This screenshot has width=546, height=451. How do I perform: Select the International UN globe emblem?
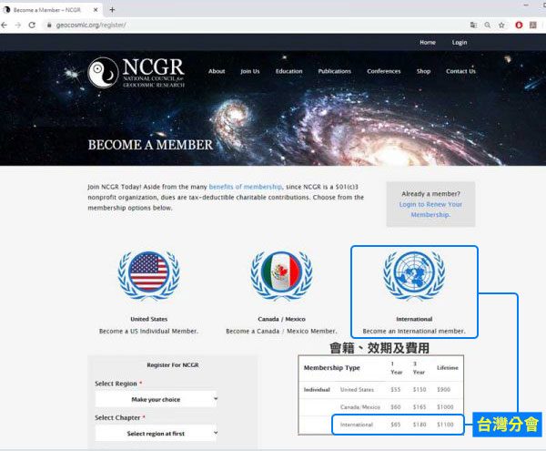tap(414, 276)
